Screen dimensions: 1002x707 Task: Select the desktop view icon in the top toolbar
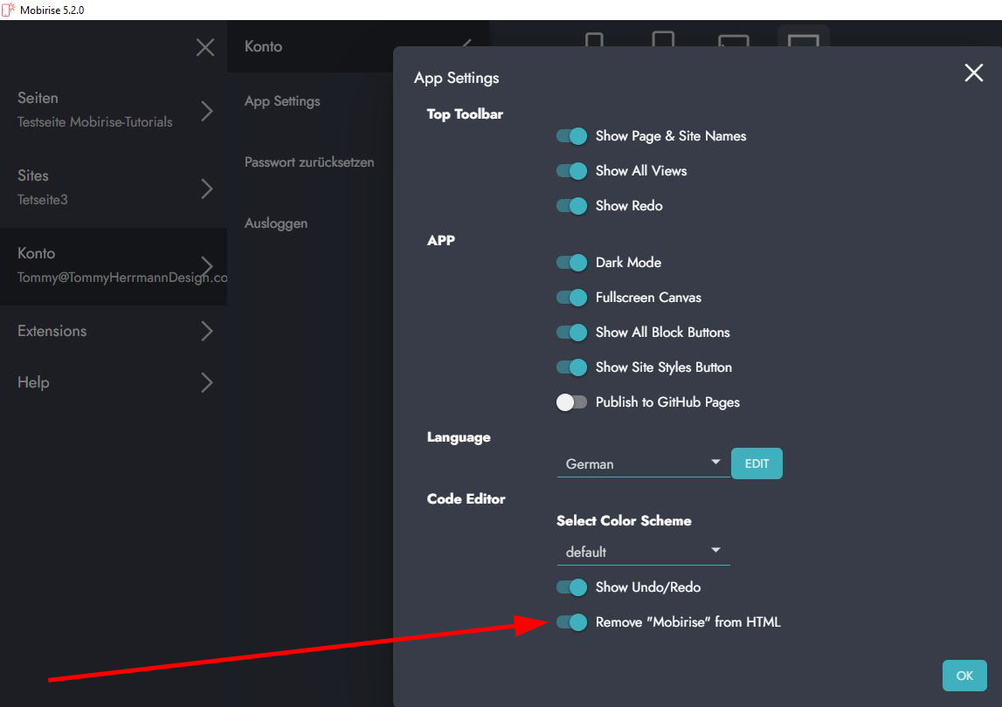[803, 41]
